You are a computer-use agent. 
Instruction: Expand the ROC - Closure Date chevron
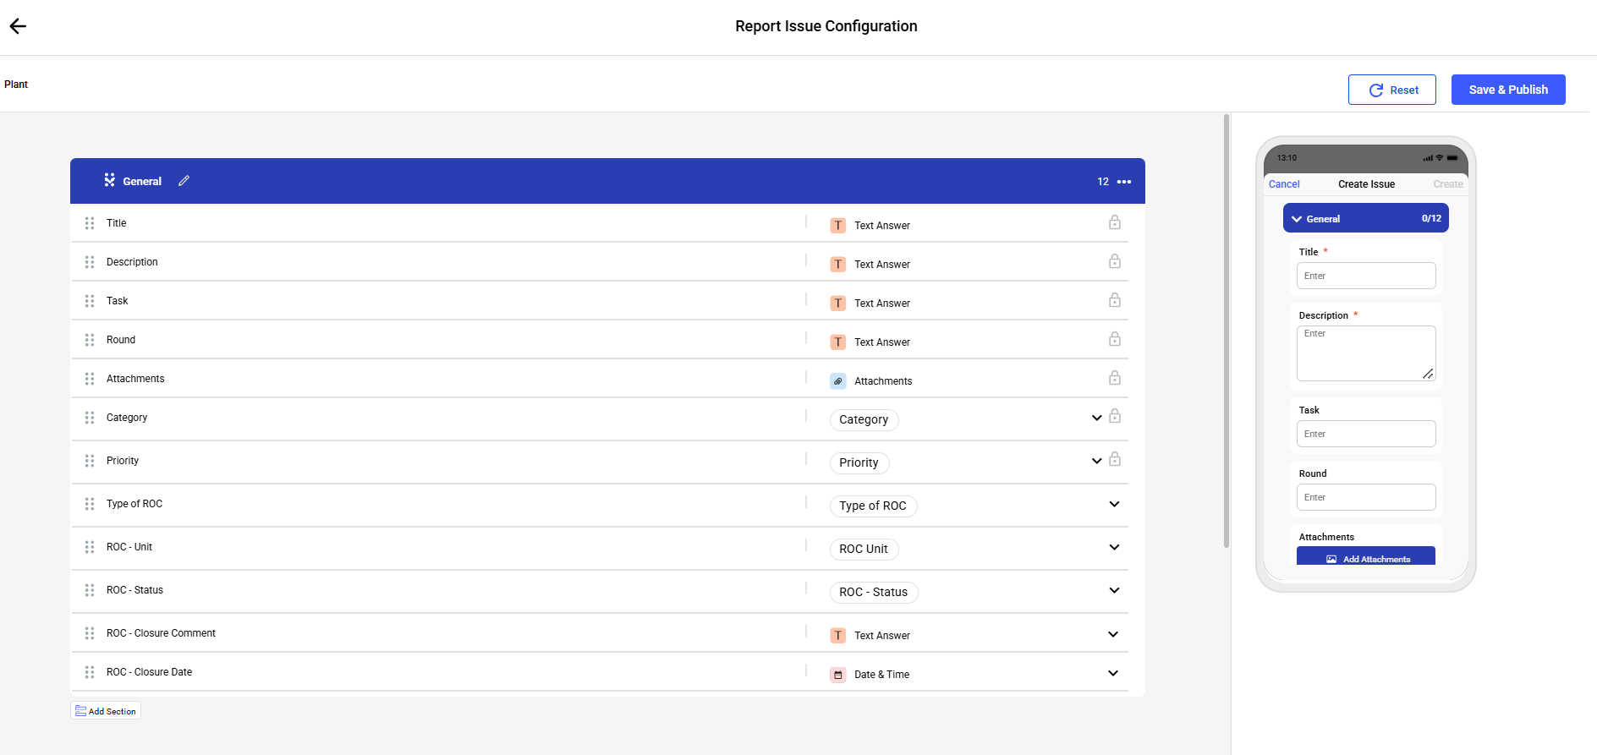(1113, 673)
